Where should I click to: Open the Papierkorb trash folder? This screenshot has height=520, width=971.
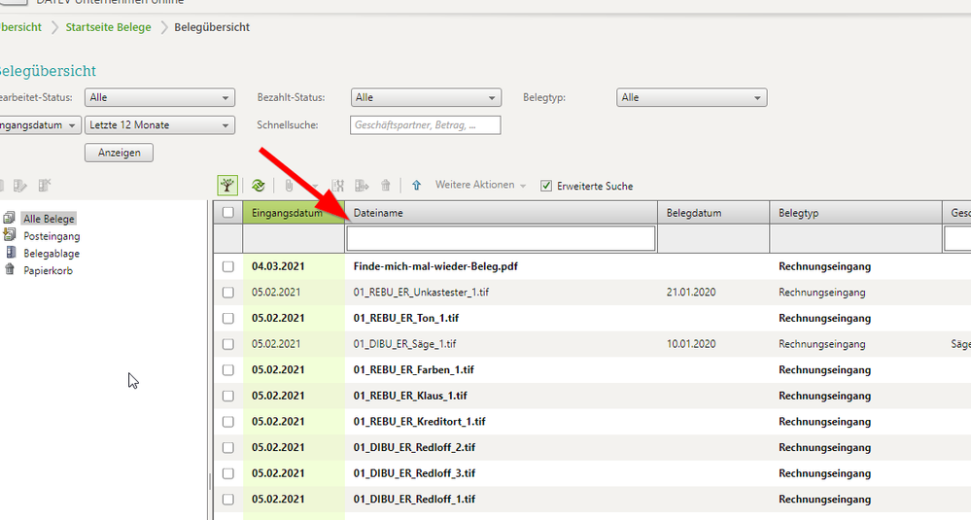pyautogui.click(x=48, y=271)
